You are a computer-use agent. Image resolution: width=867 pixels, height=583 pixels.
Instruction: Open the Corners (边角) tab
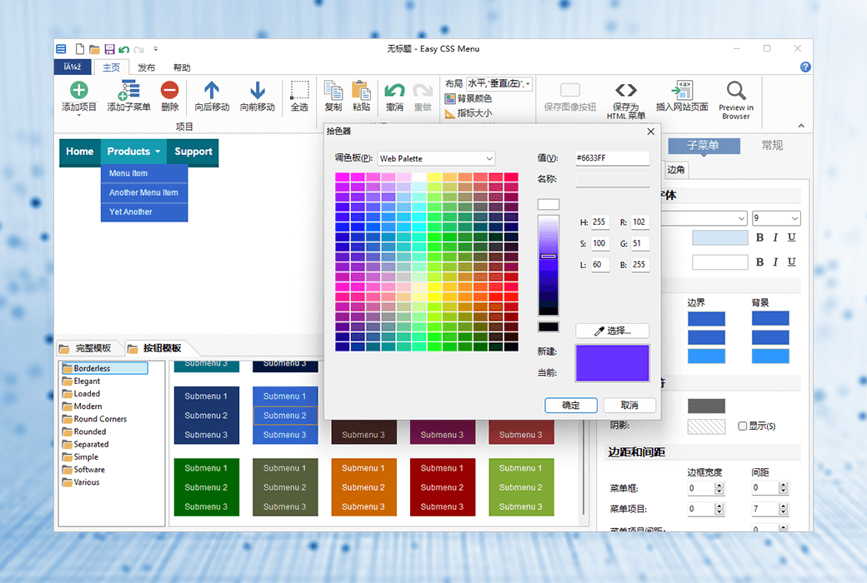(x=676, y=170)
